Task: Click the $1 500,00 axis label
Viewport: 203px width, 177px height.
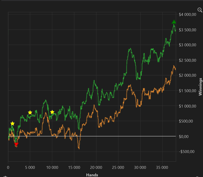Action: click(187, 91)
